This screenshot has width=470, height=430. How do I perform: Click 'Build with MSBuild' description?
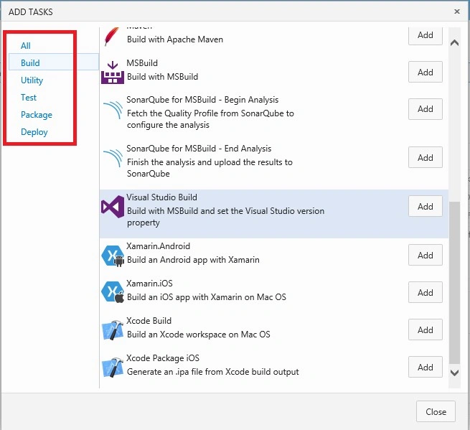[x=162, y=77]
